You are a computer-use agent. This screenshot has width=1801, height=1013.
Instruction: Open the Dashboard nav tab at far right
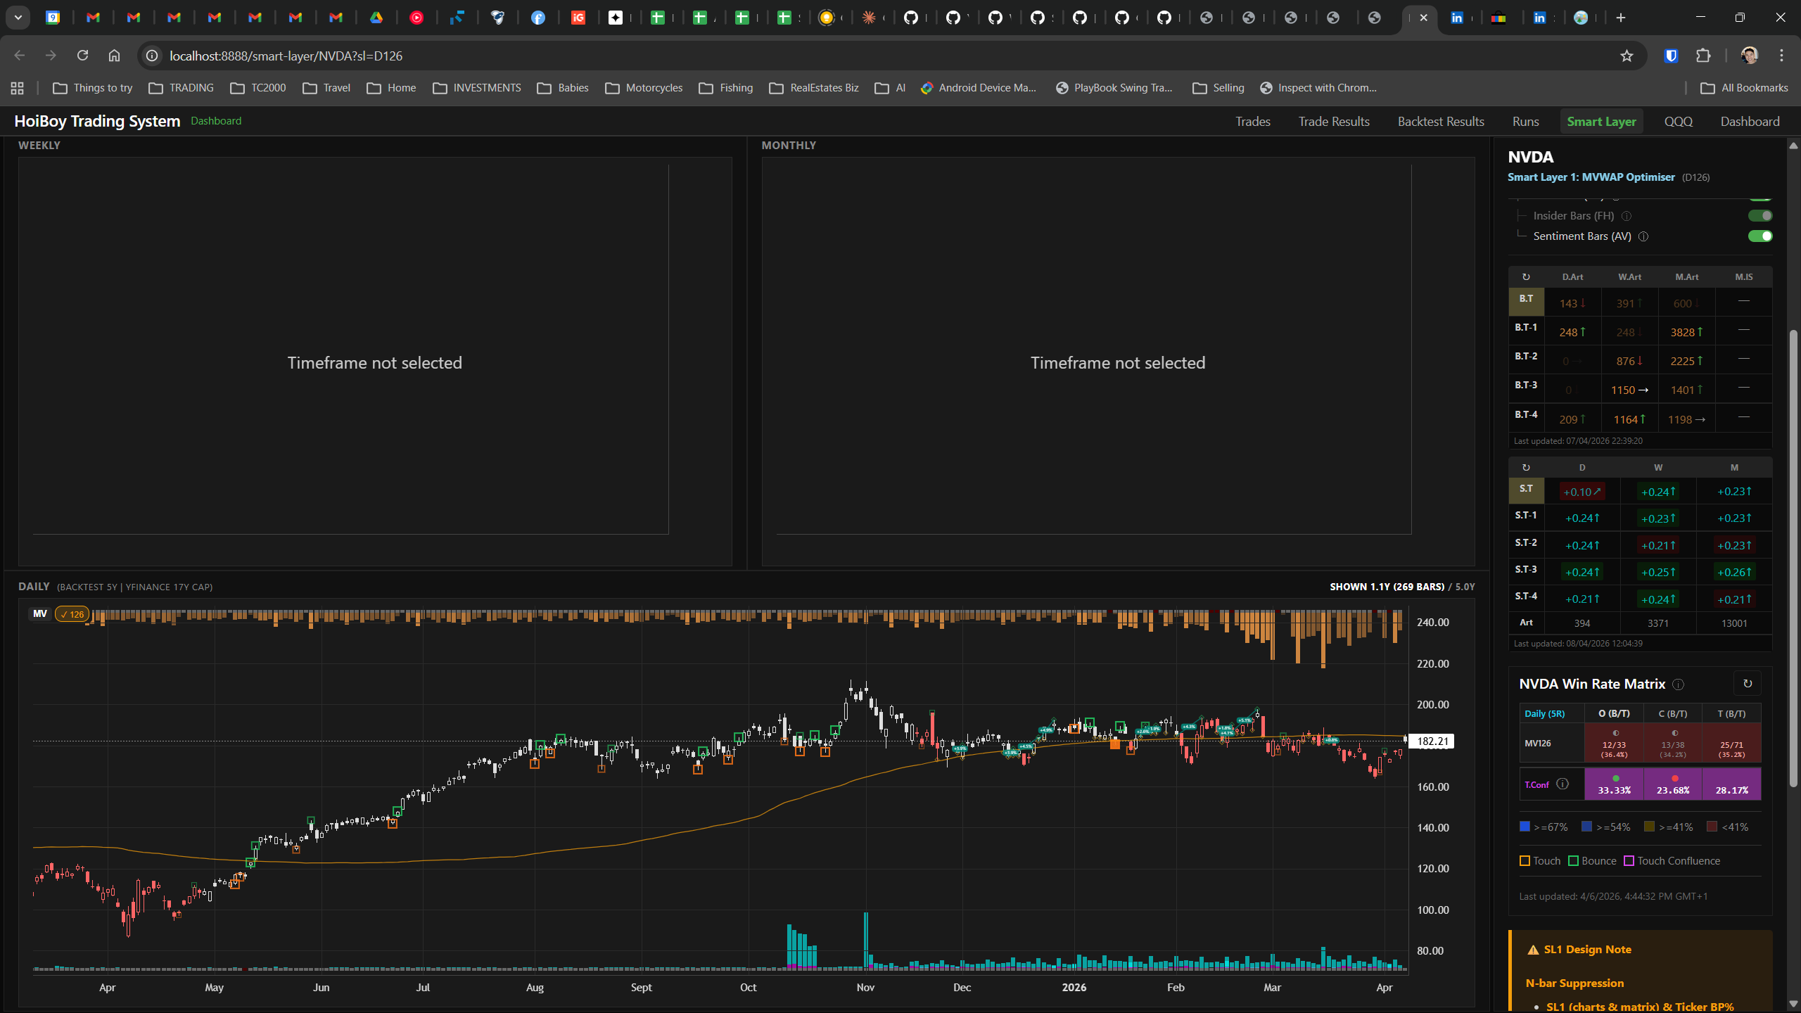click(x=1750, y=122)
